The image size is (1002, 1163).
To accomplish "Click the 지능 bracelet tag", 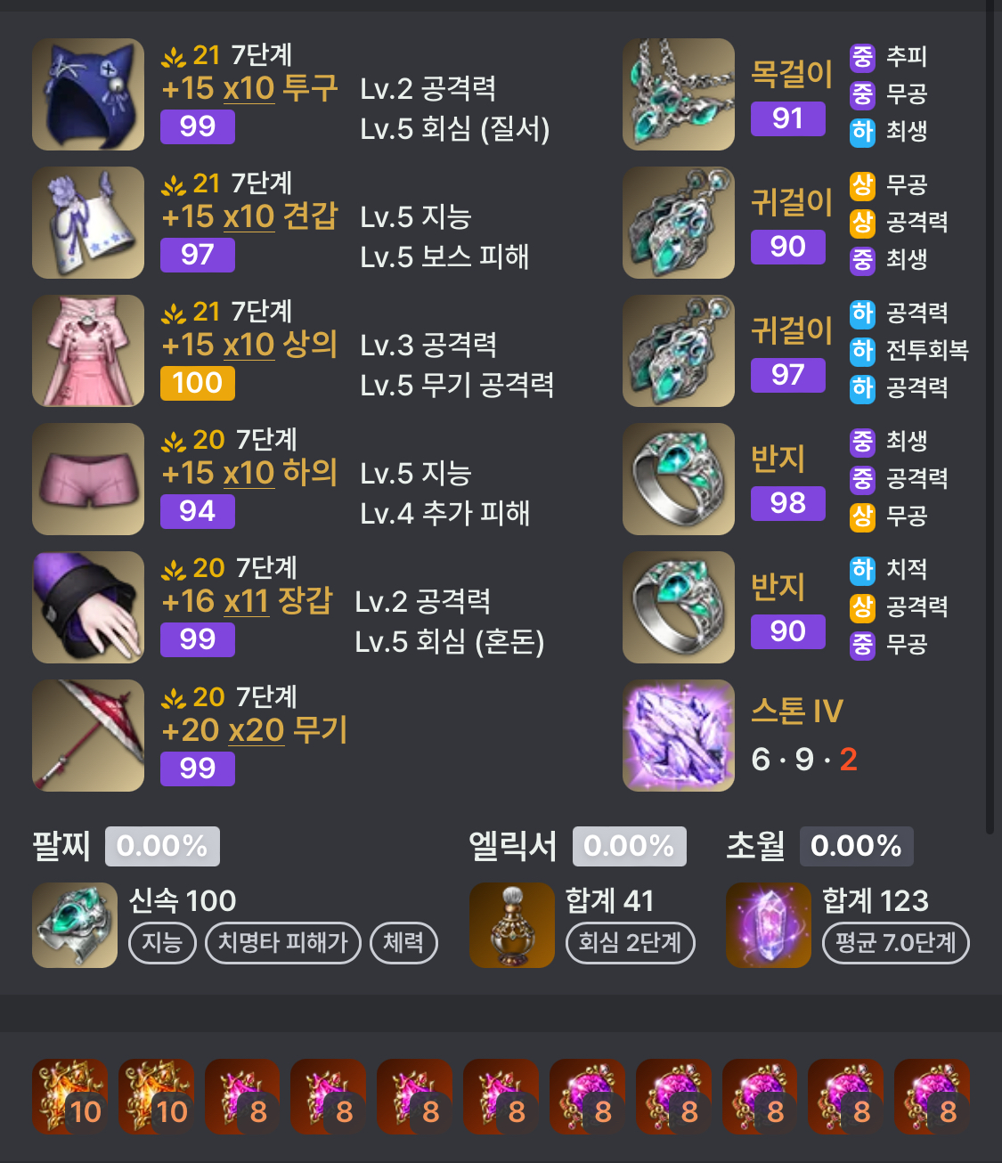I will coord(162,943).
